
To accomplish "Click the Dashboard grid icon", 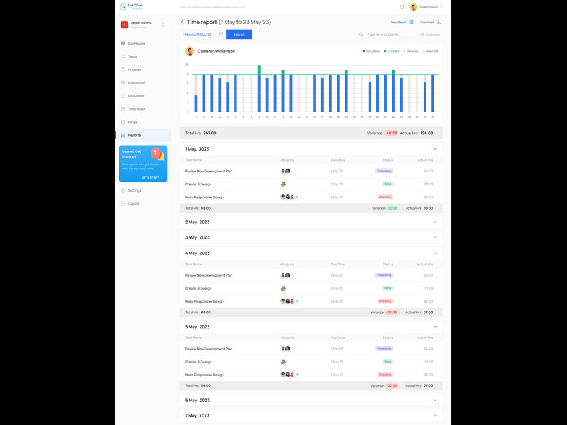I will pyautogui.click(x=123, y=44).
